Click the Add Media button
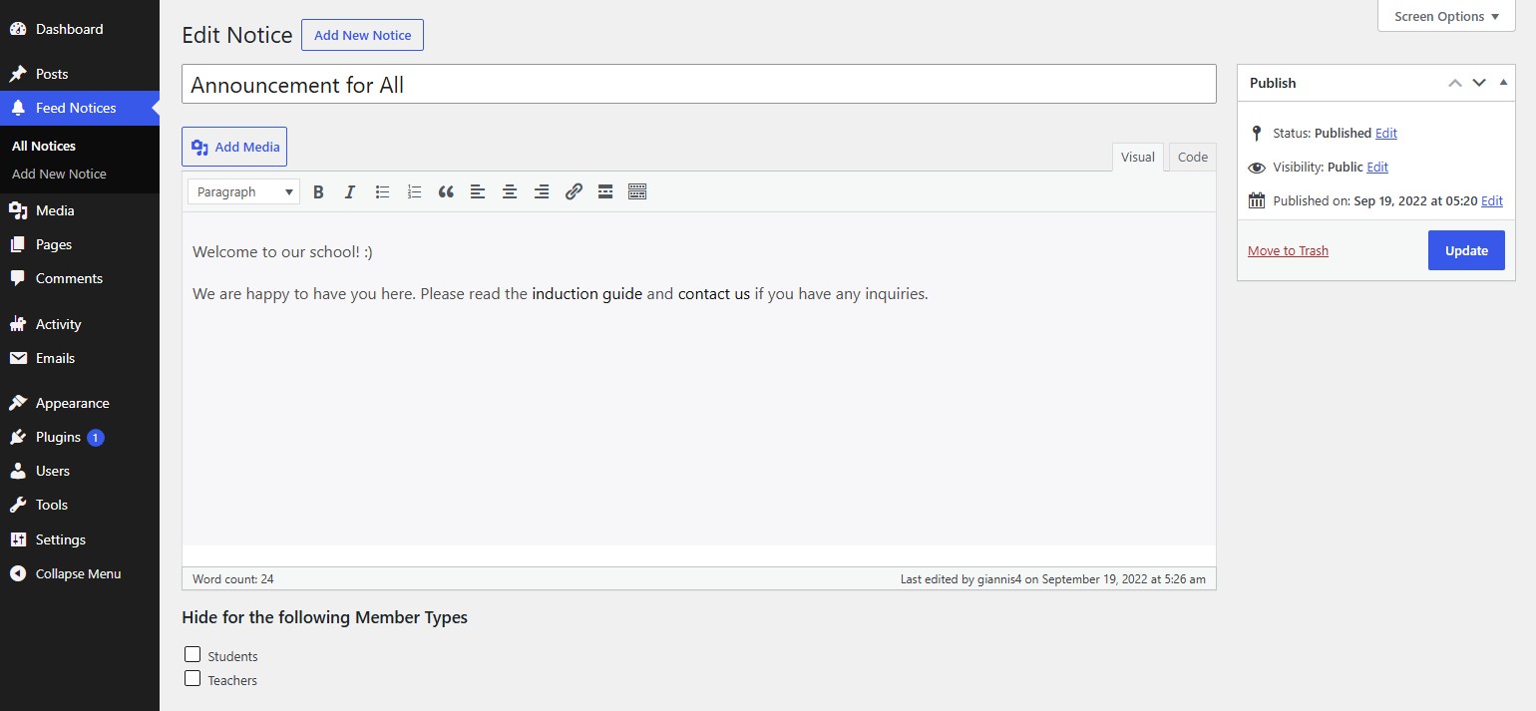This screenshot has height=711, width=1536. pyautogui.click(x=234, y=147)
